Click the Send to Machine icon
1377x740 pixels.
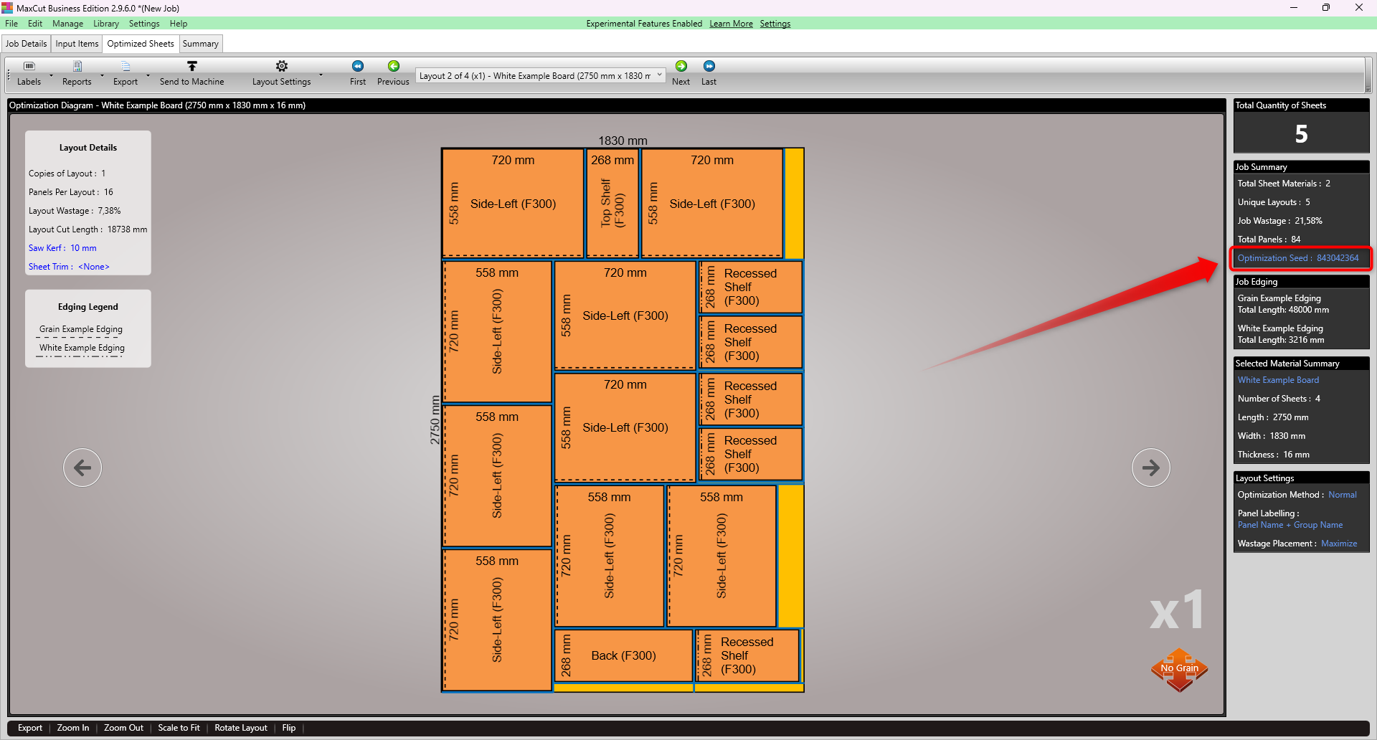[191, 74]
